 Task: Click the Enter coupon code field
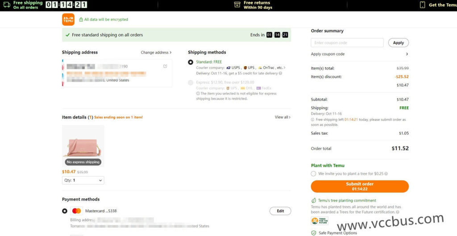point(347,43)
